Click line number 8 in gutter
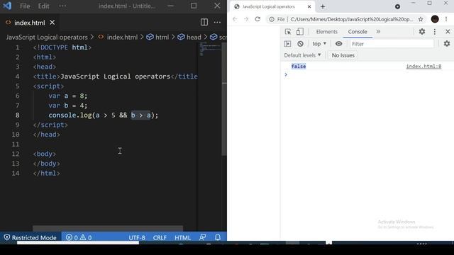Screen dimensions: 454x255 (17, 115)
